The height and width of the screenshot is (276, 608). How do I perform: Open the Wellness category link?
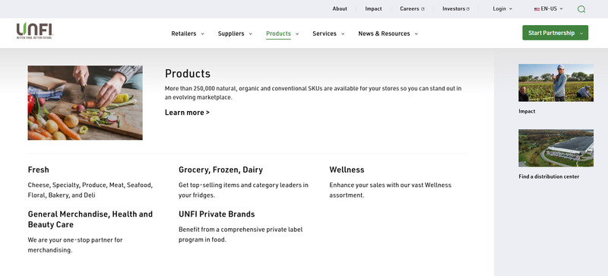click(x=347, y=170)
